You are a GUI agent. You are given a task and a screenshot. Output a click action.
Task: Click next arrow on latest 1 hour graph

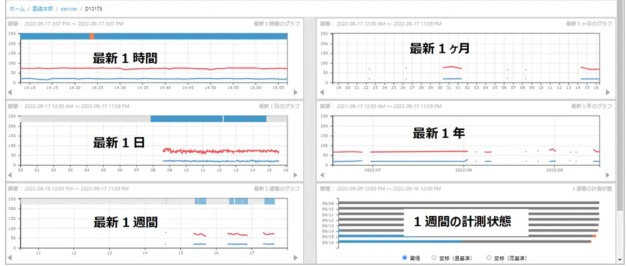pos(295,93)
